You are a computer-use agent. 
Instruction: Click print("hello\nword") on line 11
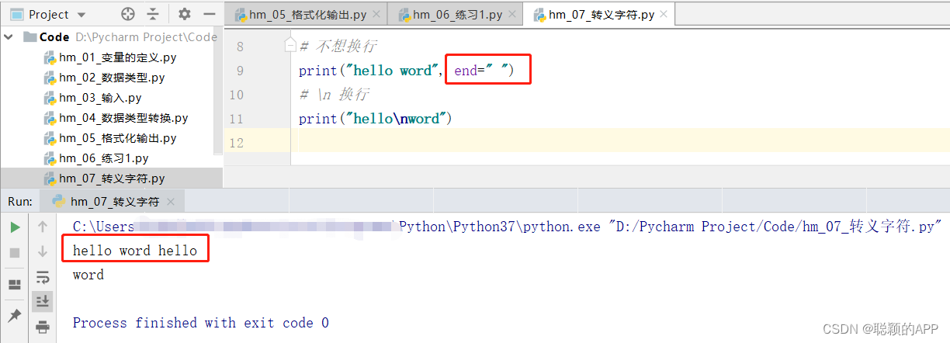click(375, 119)
